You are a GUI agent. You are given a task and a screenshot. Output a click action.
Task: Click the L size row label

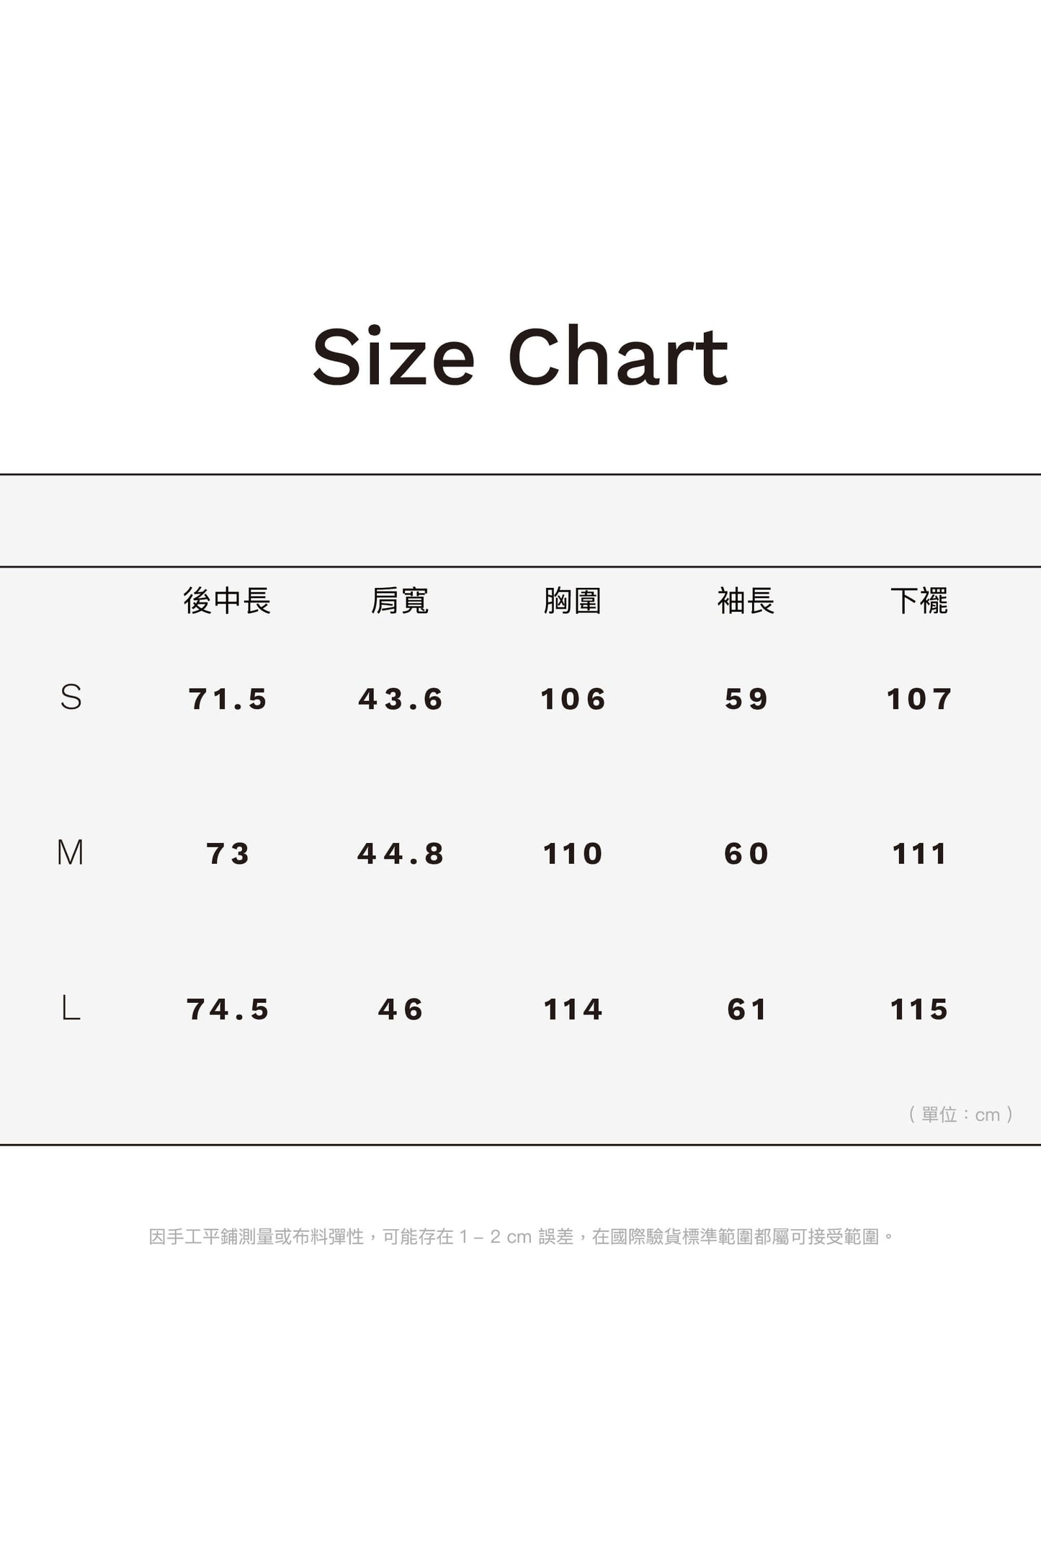pyautogui.click(x=71, y=1008)
